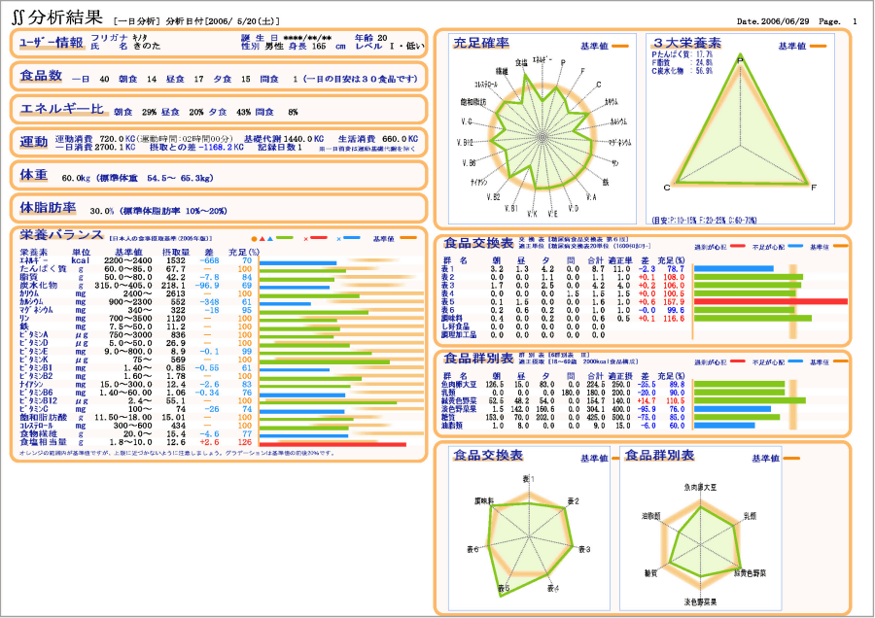Screen dimensions: 875x618
Task: Click the "緑黄色野菜" sufficiency value "110.5"
Action: (x=674, y=401)
